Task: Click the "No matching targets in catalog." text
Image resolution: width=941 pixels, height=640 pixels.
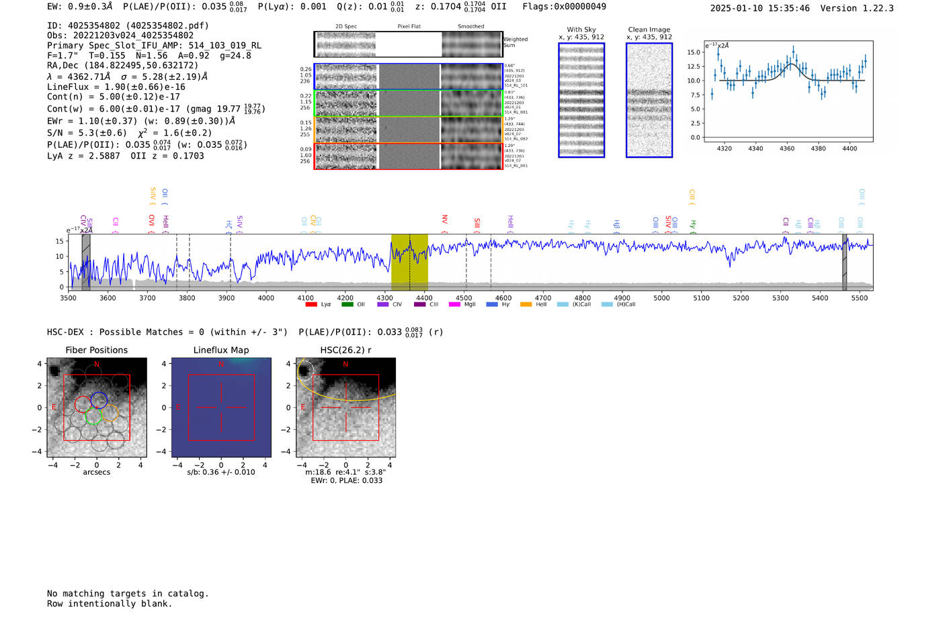Action: pyautogui.click(x=128, y=594)
